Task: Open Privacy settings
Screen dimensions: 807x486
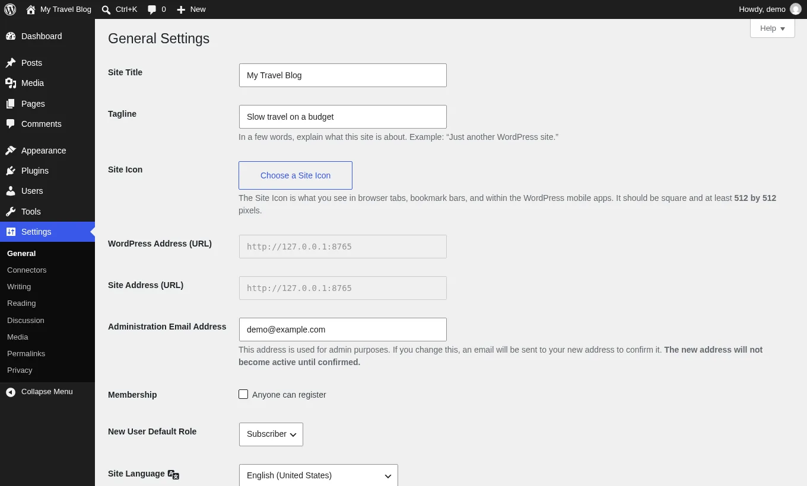Action: (20, 370)
